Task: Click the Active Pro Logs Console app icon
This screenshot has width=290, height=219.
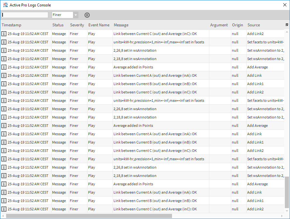Action: click(5, 5)
